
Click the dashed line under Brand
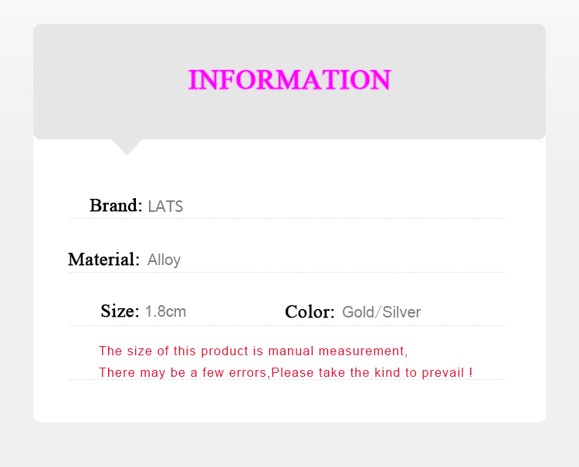pyautogui.click(x=287, y=218)
